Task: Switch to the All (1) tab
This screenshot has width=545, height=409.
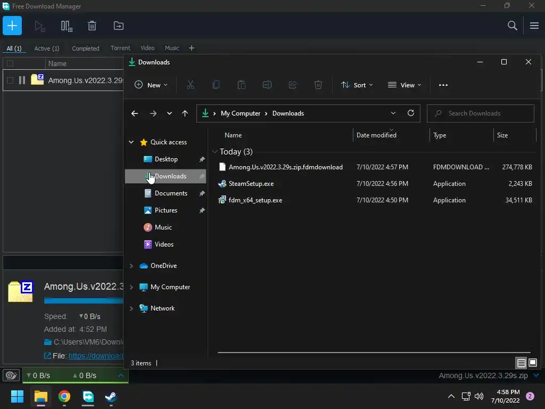Action: pos(14,48)
